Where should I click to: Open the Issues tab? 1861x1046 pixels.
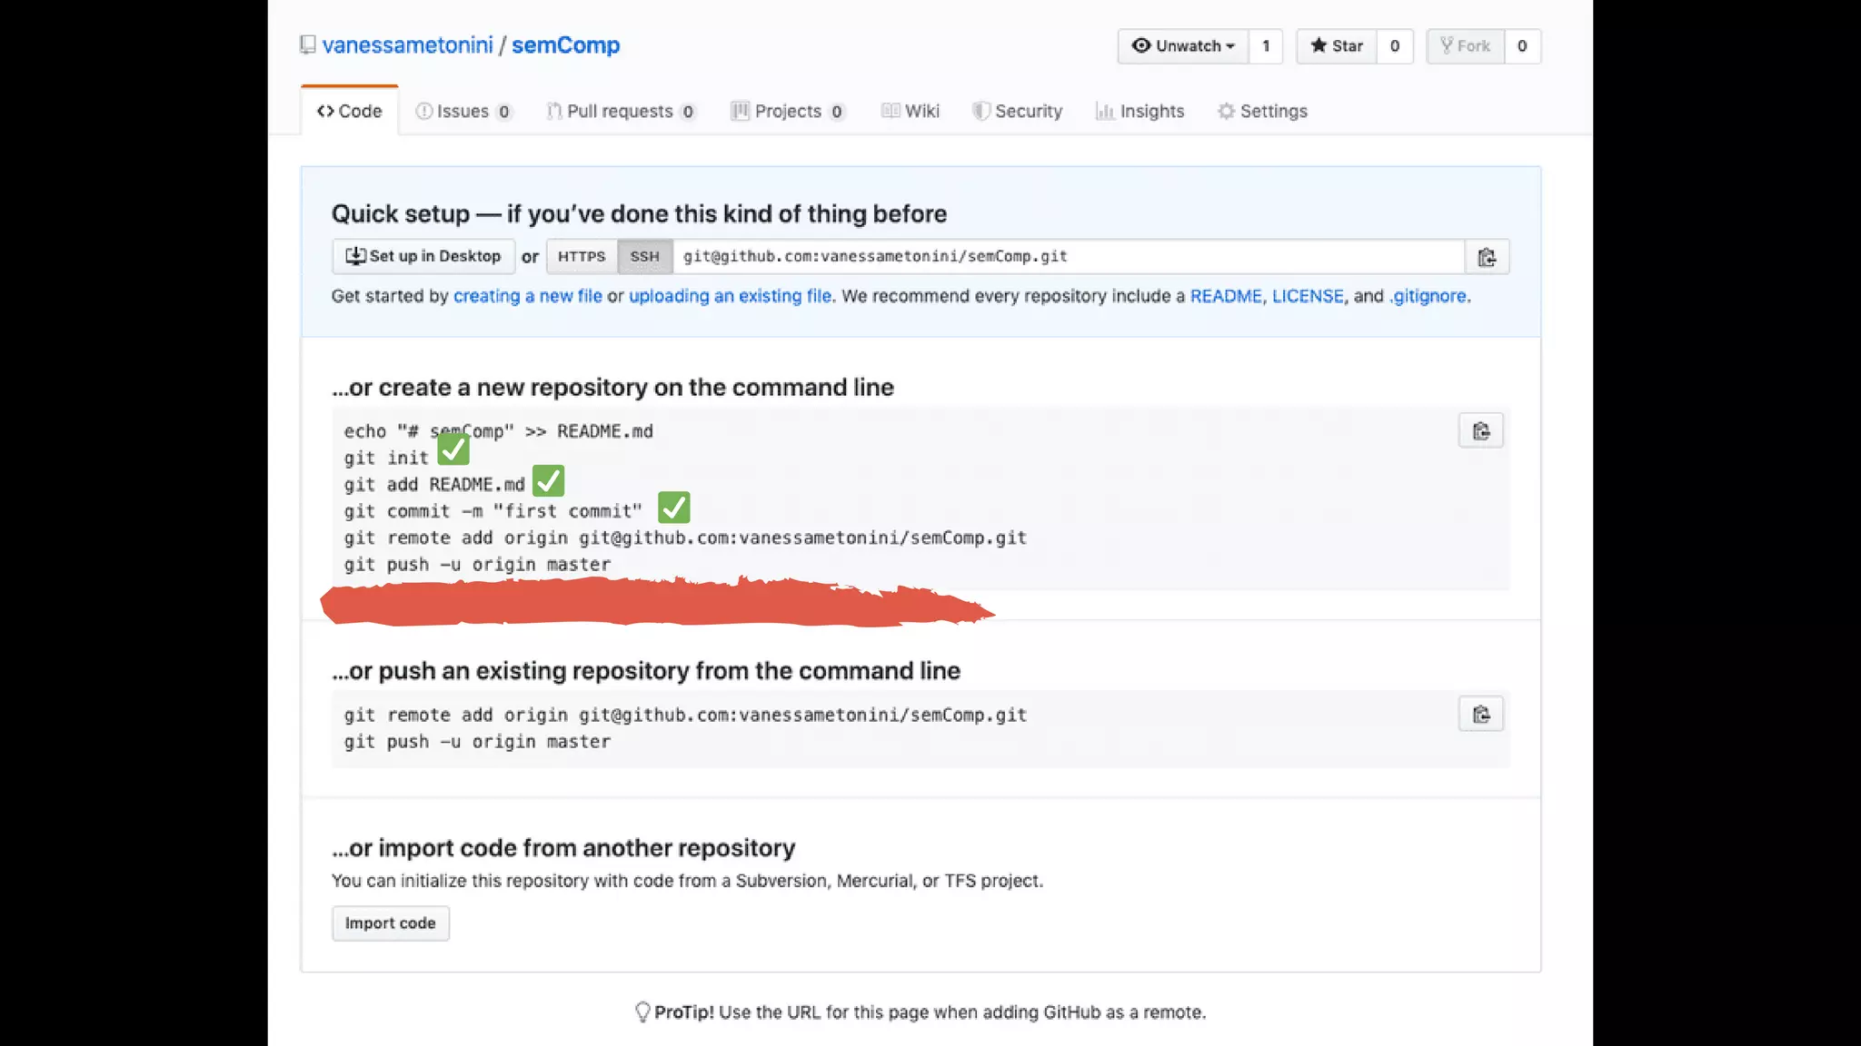[x=463, y=111]
